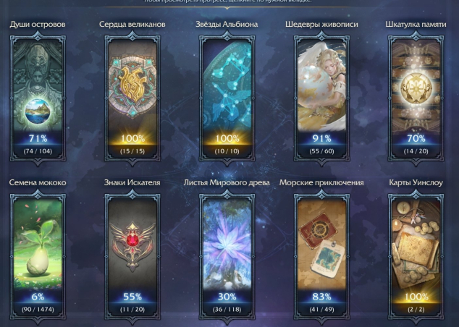
Task: Click the (55 / 60) masterpieces counter
Action: coord(321,151)
